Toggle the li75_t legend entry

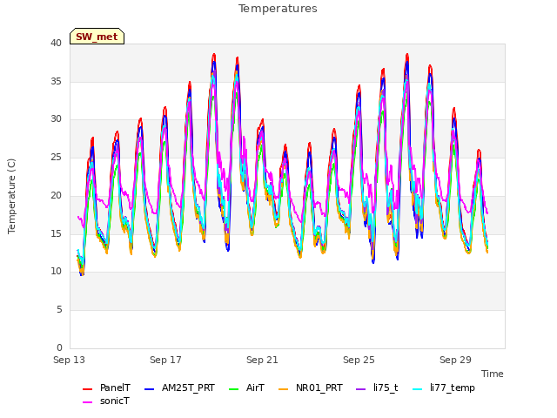377,388
